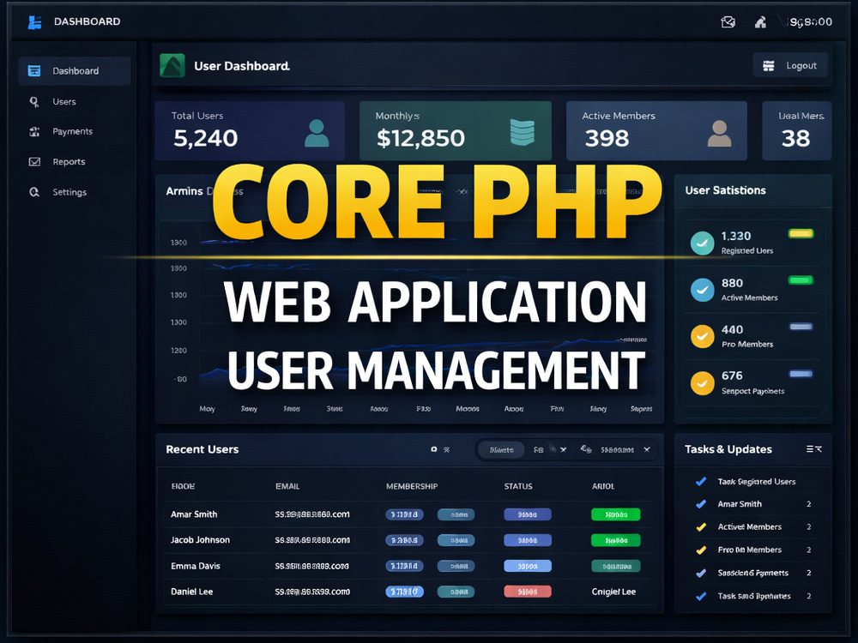Click the green status badge in Amar Smith row
Viewport: 858px width, 643px height.
(615, 514)
